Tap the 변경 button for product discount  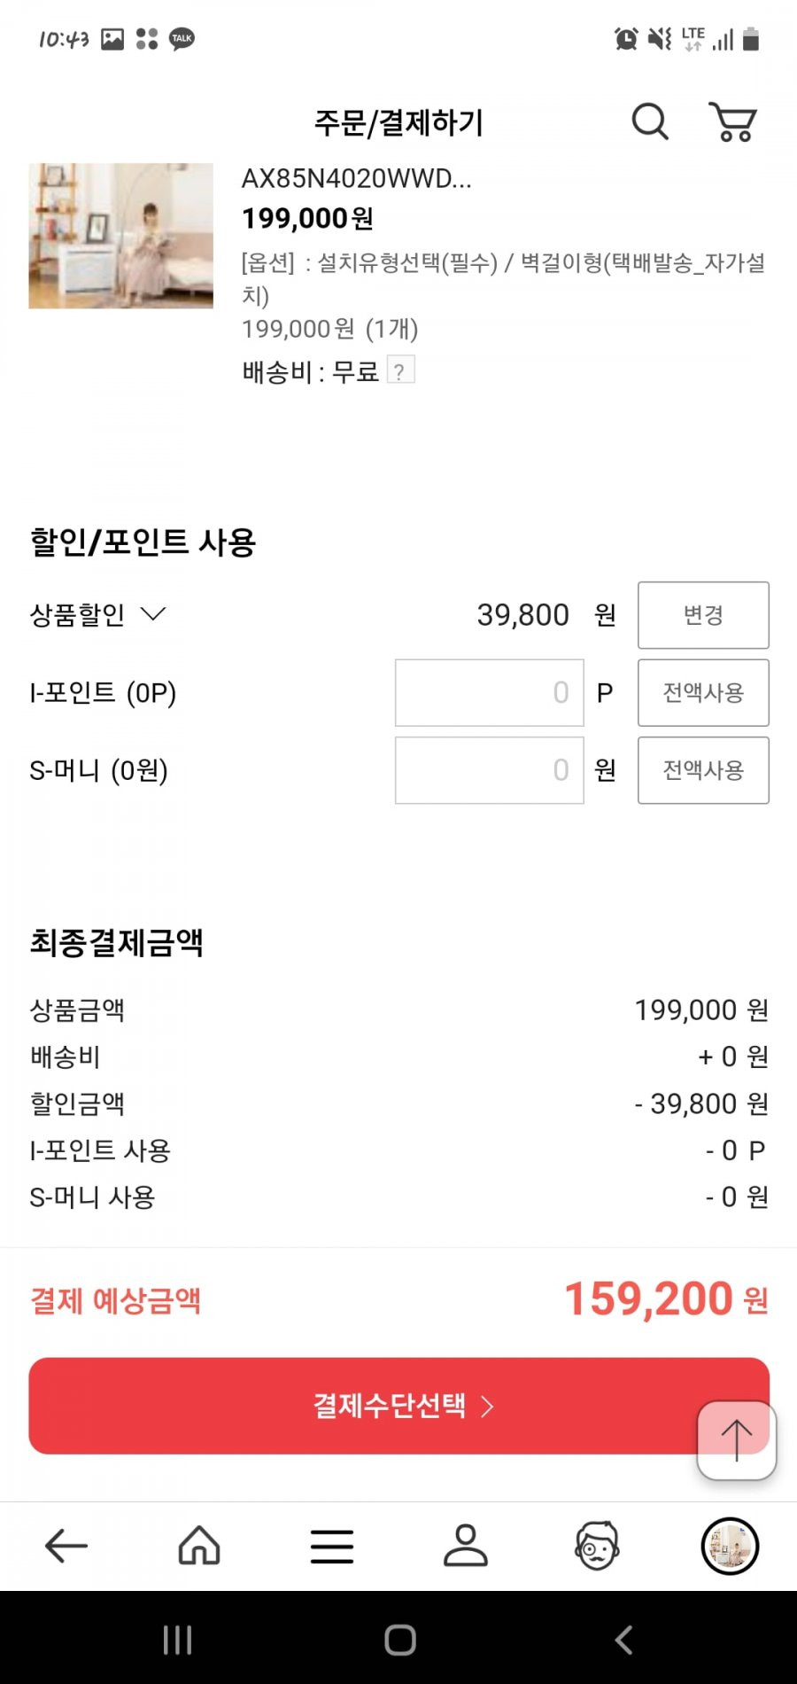click(x=703, y=615)
